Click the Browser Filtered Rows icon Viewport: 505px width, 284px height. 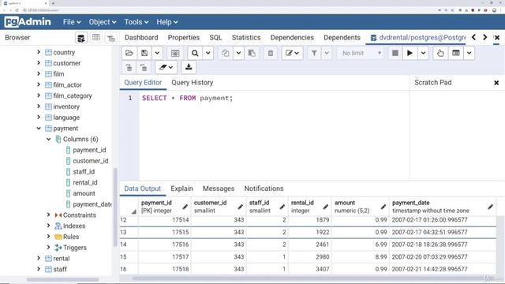point(111,39)
